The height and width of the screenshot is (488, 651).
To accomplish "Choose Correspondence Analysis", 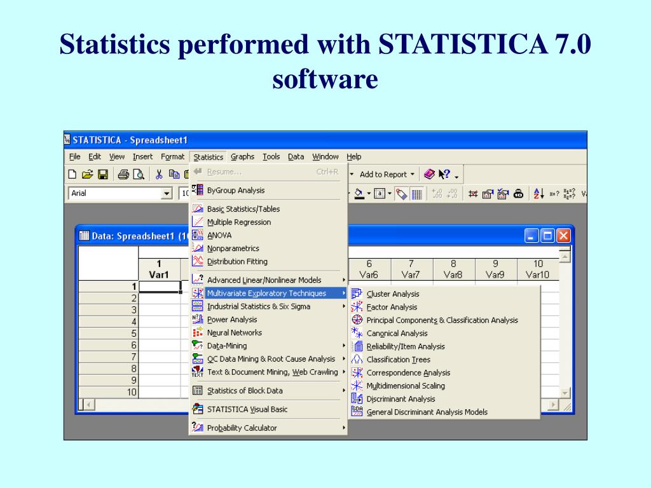I will (444, 372).
